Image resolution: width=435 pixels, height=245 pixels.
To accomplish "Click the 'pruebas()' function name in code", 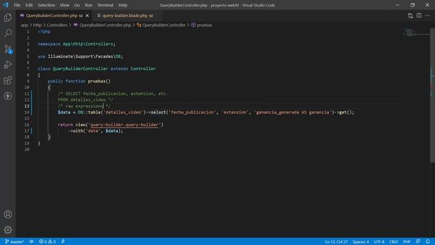I will pos(99,81).
